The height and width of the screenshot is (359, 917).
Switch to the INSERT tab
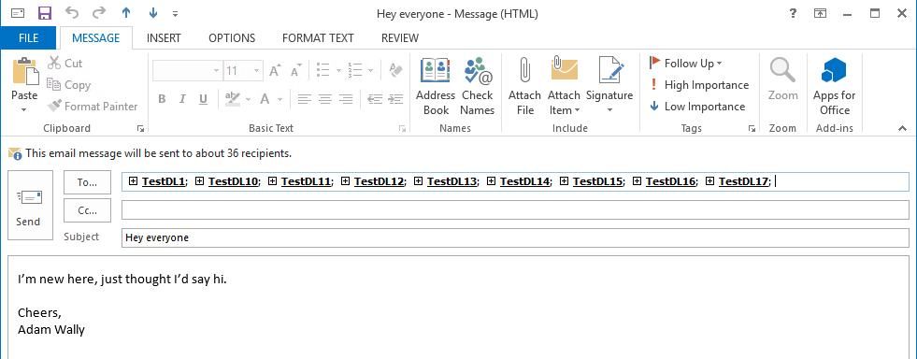[x=164, y=38]
